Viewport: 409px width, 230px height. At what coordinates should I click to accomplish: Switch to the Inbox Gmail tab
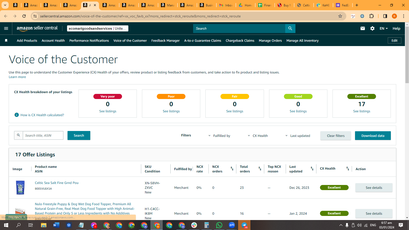click(226, 5)
